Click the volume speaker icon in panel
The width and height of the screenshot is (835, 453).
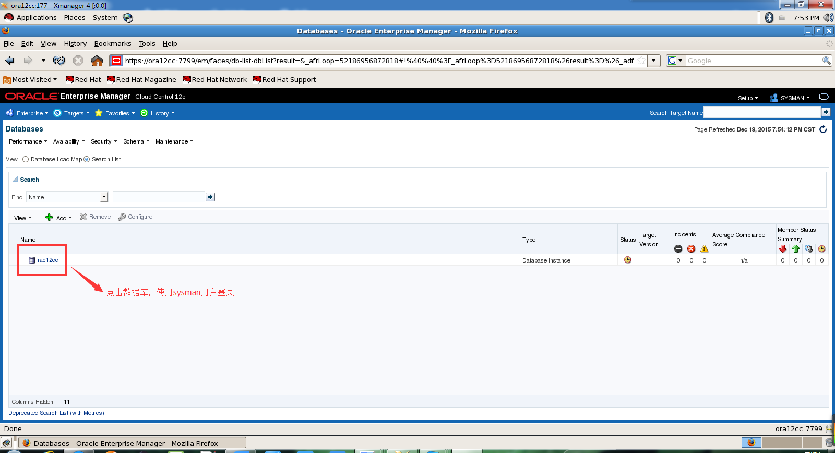click(828, 18)
